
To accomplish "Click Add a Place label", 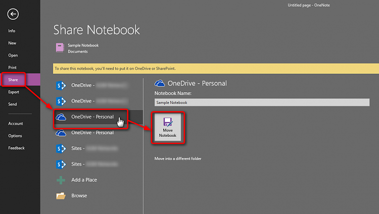I will coord(84,180).
